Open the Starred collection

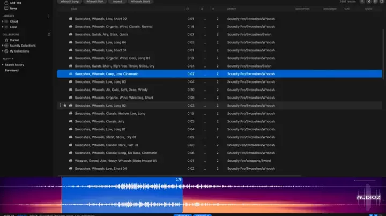coord(12,40)
